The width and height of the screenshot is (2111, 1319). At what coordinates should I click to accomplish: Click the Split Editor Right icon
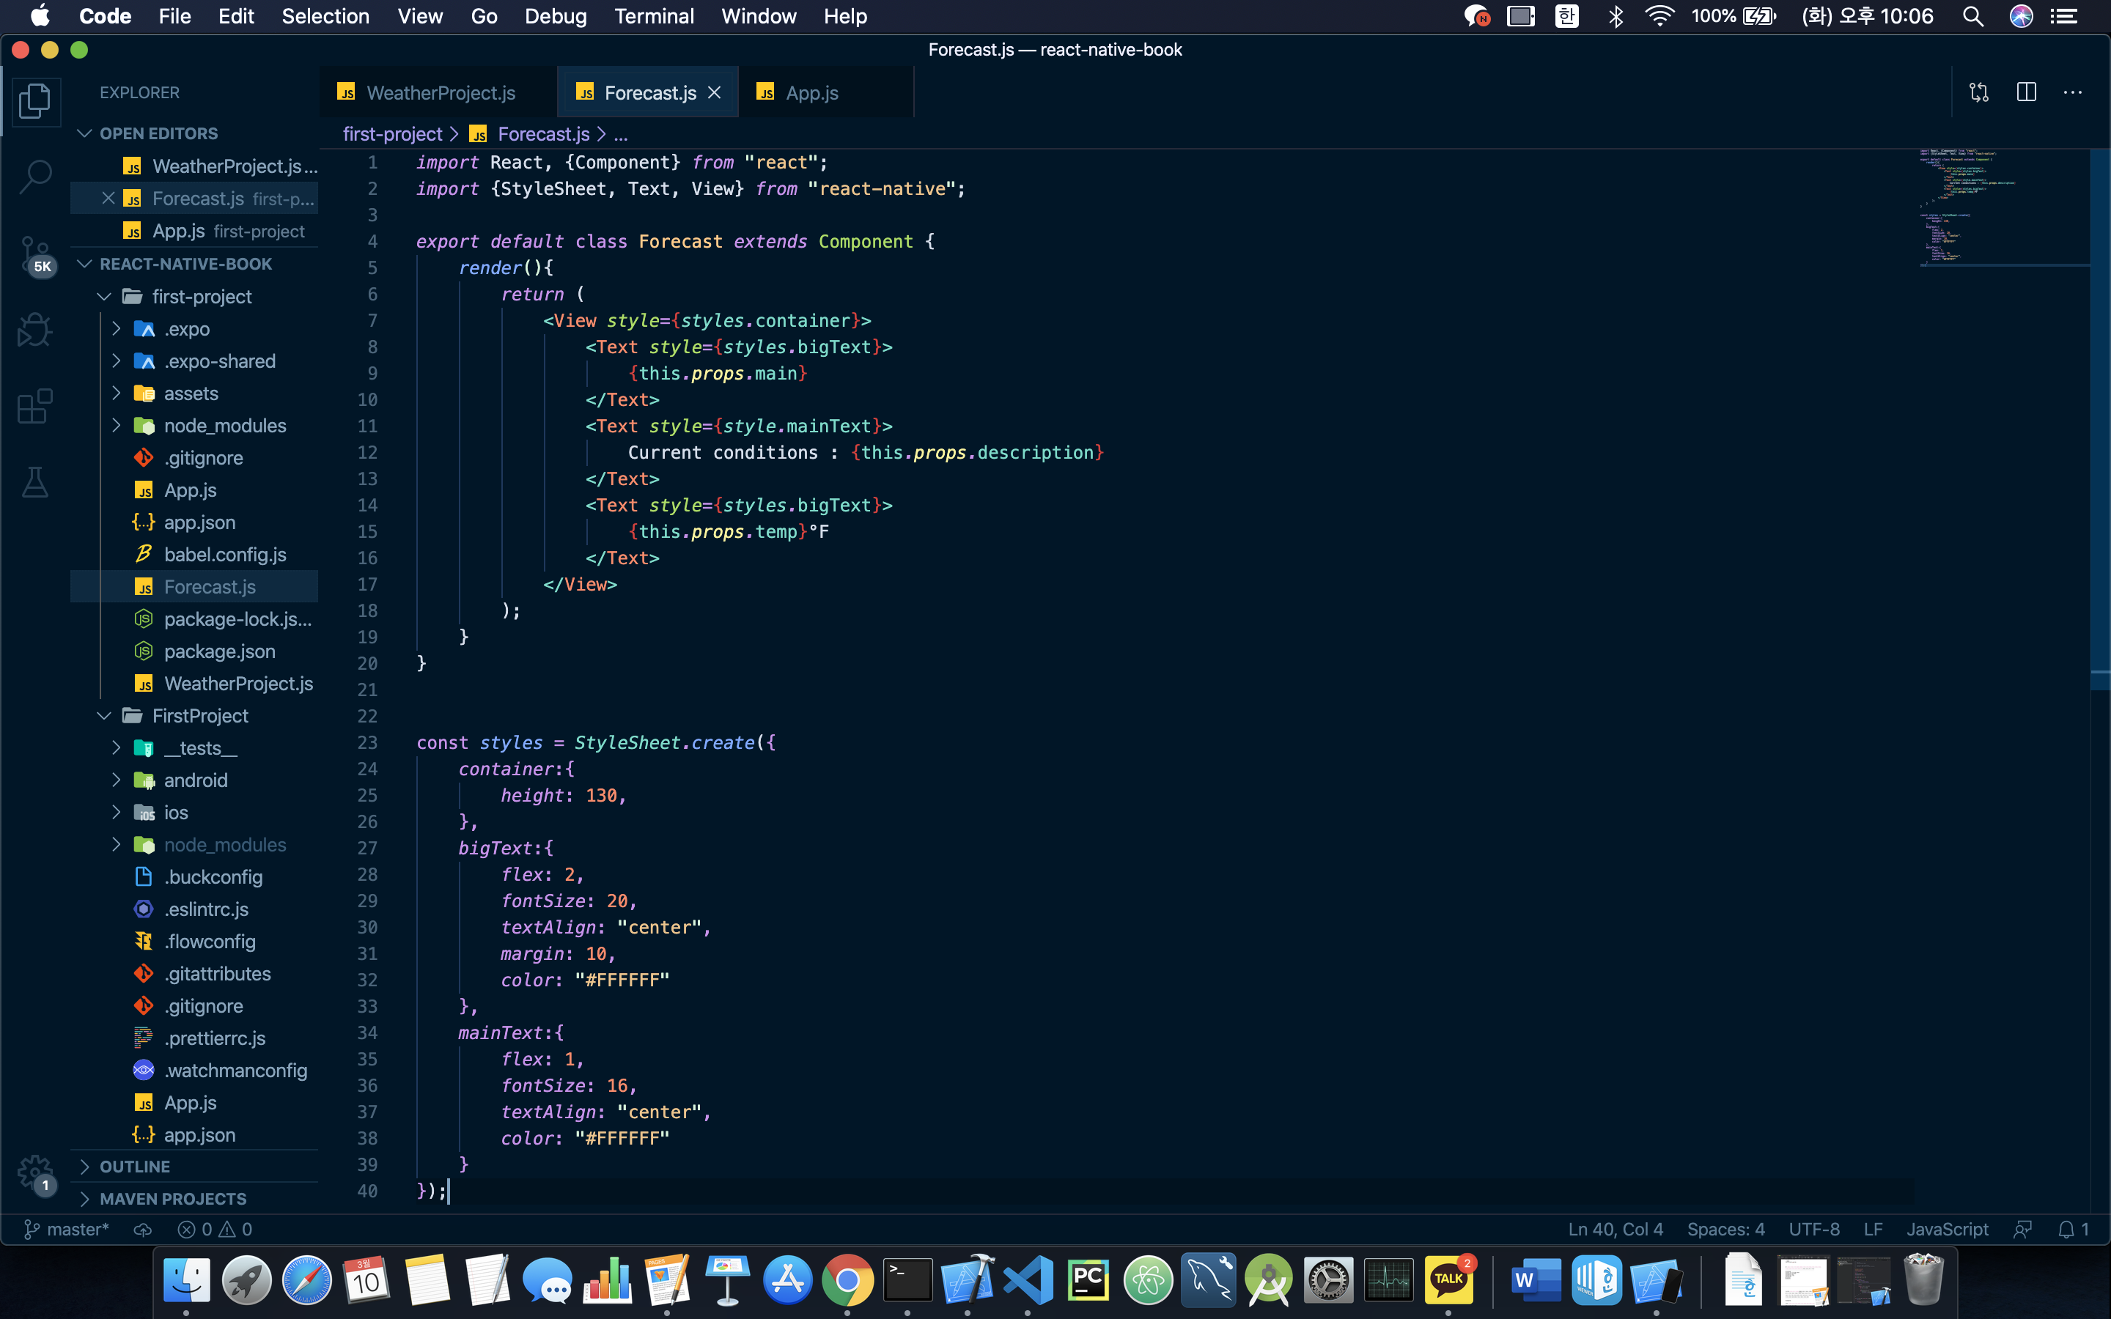2025,92
